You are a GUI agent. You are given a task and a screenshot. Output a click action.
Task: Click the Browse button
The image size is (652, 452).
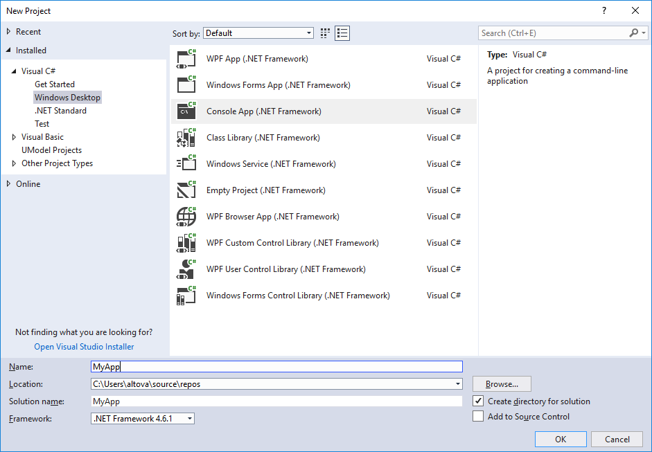(x=502, y=384)
